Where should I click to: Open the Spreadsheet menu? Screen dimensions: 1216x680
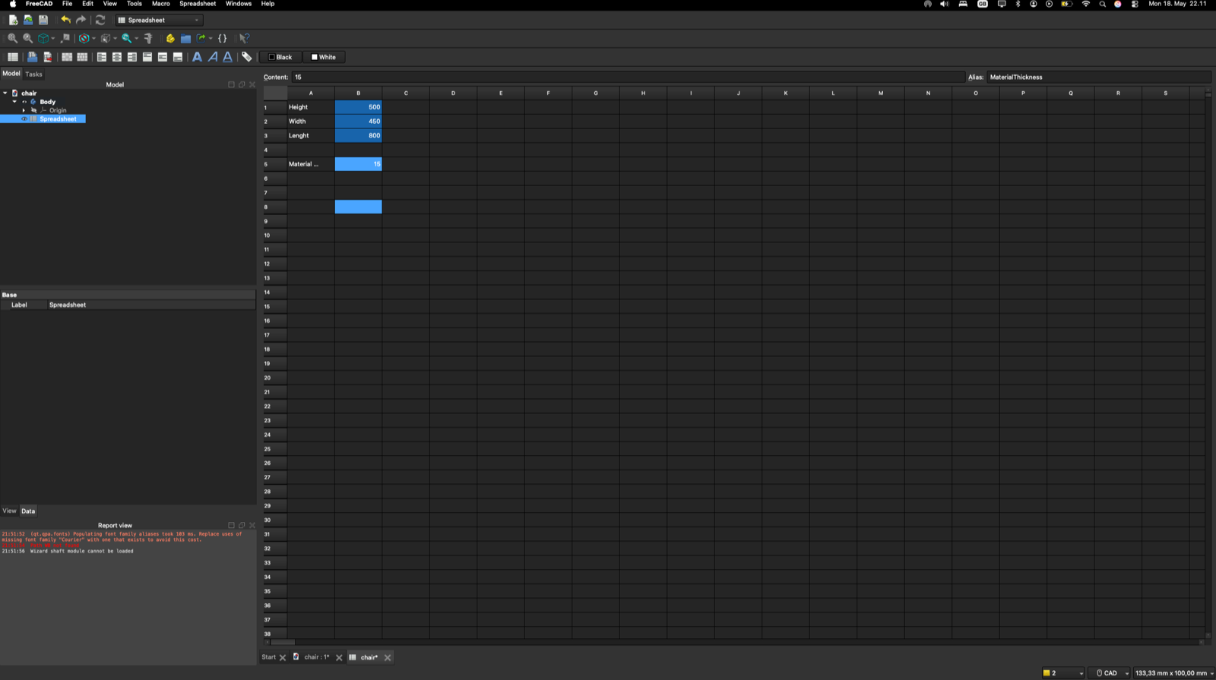click(x=198, y=4)
